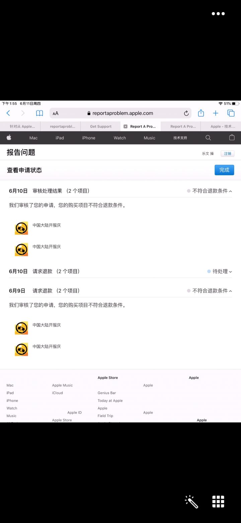Open the Safari bookmarks book icon
Screen dimensions: 241x523
click(x=39, y=113)
